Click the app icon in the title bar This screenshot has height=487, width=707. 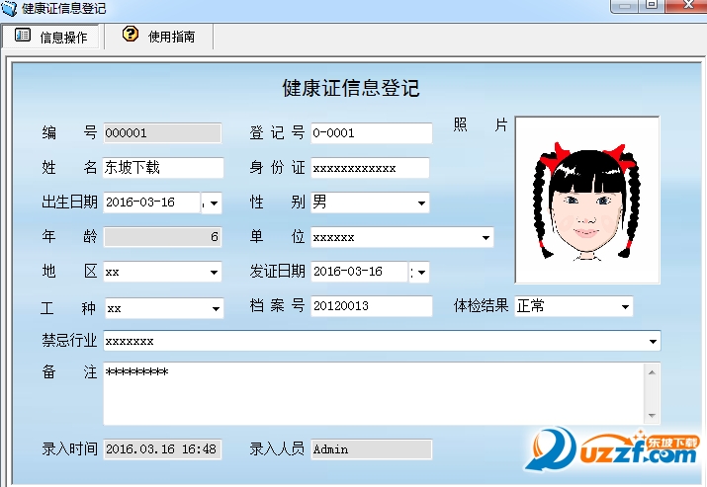9,8
